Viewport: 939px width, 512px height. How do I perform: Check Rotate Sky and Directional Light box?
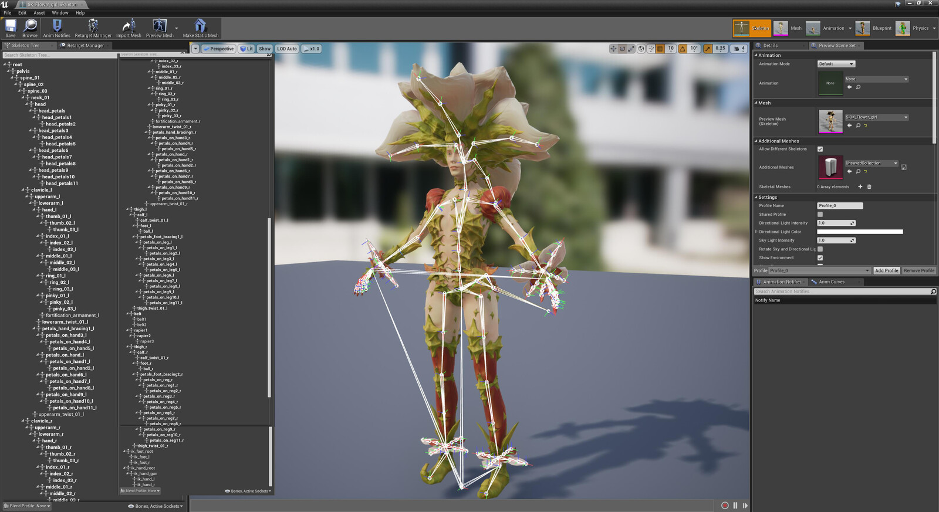(x=820, y=249)
